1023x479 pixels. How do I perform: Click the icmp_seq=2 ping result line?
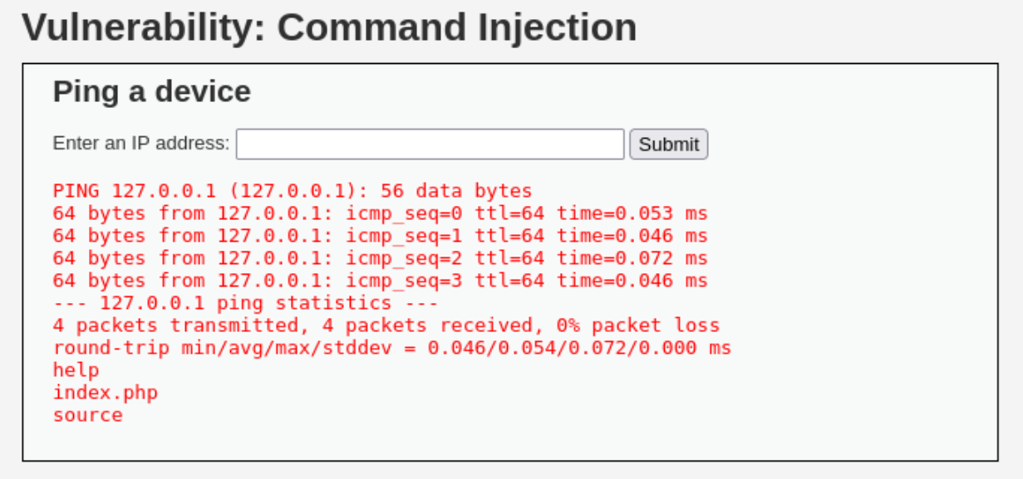tap(381, 258)
